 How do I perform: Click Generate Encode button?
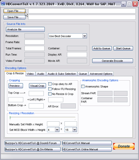tap(112, 61)
